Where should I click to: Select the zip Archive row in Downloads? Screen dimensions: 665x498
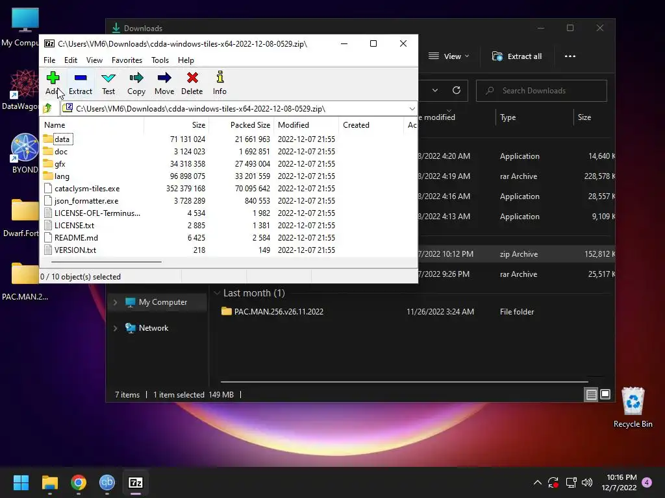(515, 254)
